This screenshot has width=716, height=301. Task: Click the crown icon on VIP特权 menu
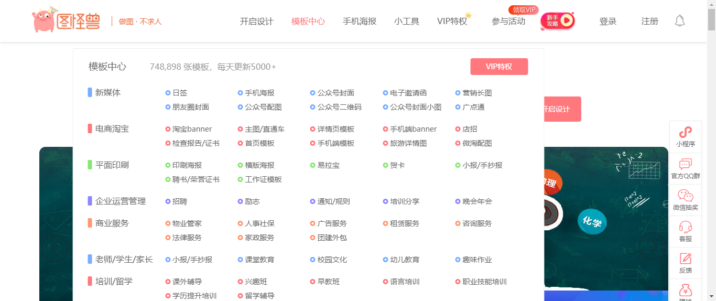pyautogui.click(x=469, y=15)
